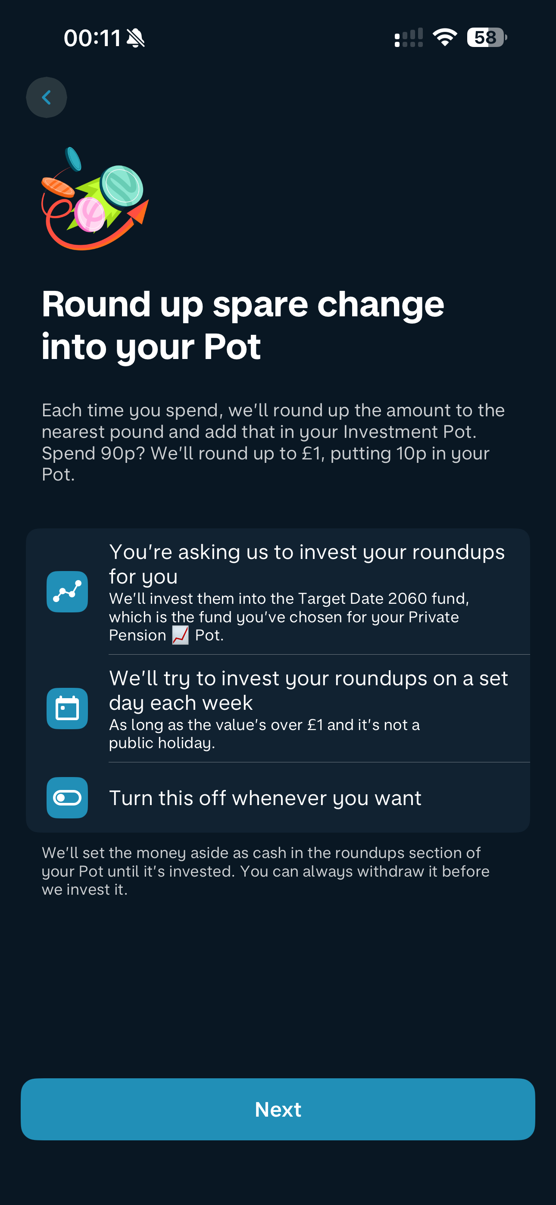Tap the clock time in status bar

[92, 38]
